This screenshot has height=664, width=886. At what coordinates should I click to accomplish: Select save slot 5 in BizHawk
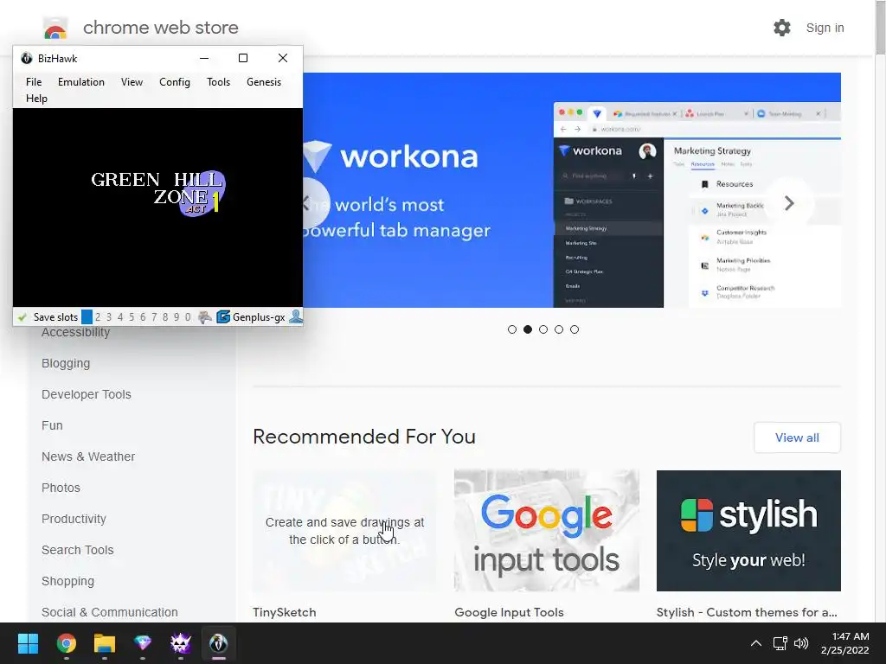click(x=132, y=317)
